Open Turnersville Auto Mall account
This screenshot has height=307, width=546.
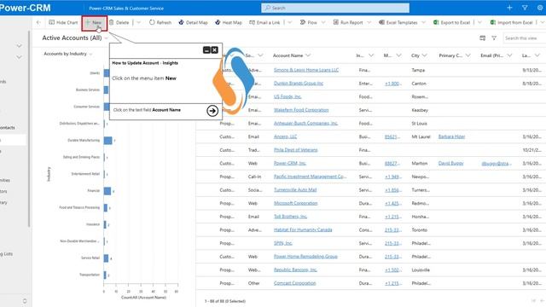(x=295, y=190)
